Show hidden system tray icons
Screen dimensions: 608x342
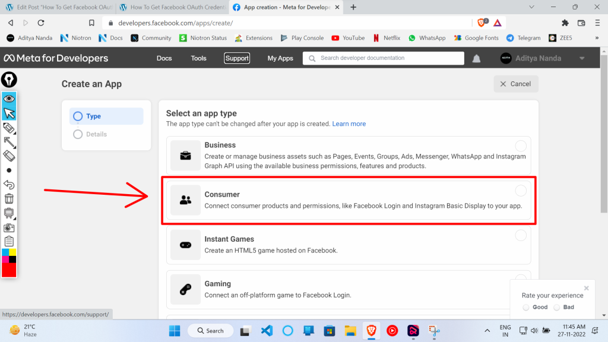click(x=487, y=331)
